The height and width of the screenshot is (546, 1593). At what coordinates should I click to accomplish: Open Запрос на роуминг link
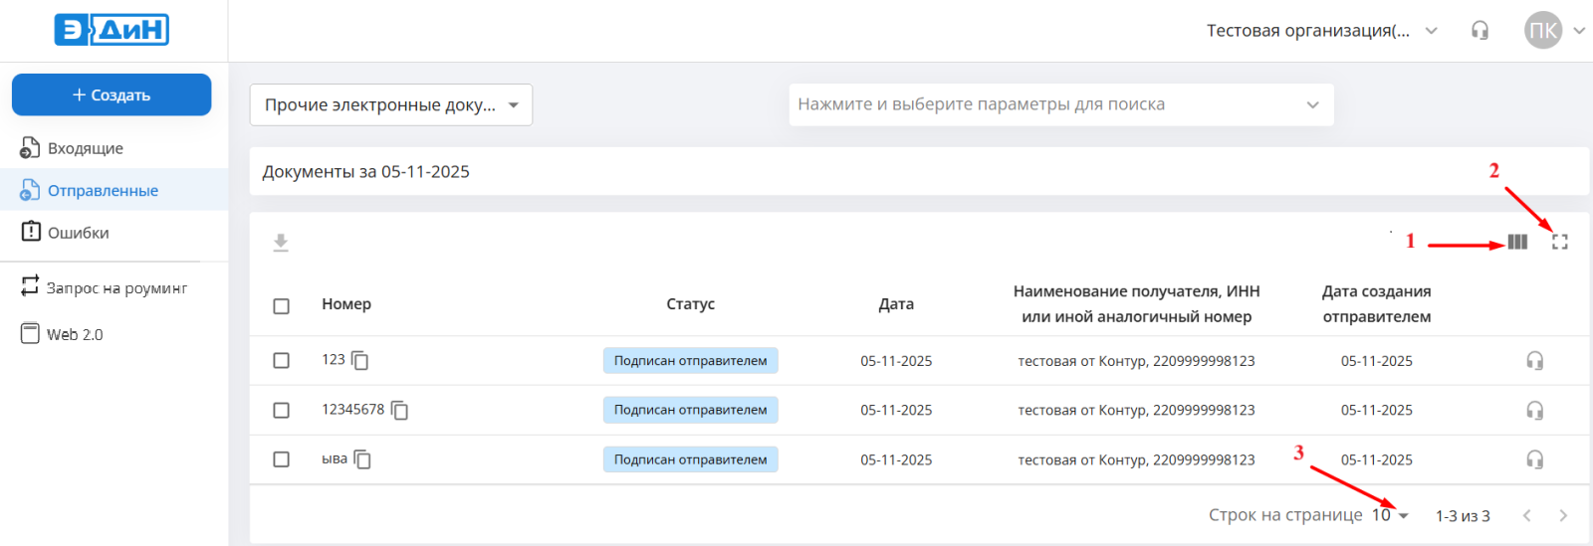pos(115,288)
